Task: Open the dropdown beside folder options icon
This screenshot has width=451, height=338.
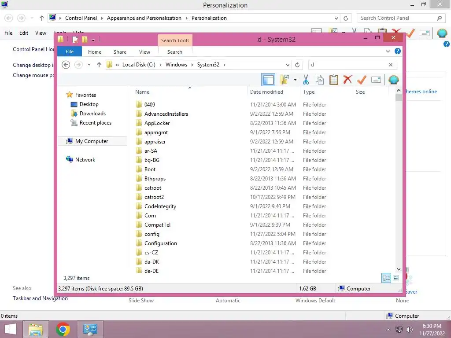Action: click(295, 80)
